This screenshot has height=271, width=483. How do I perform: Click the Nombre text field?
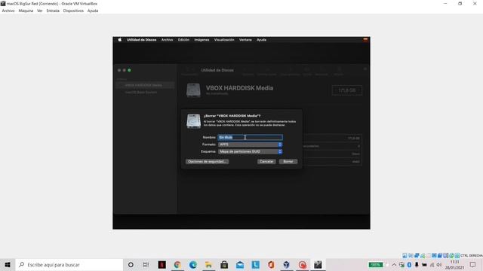pos(250,137)
